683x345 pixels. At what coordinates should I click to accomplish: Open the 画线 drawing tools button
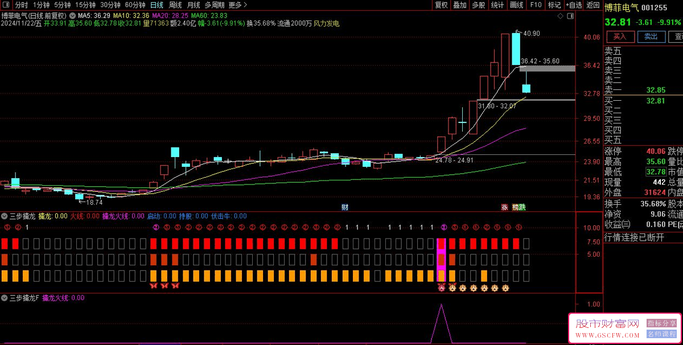click(x=516, y=5)
